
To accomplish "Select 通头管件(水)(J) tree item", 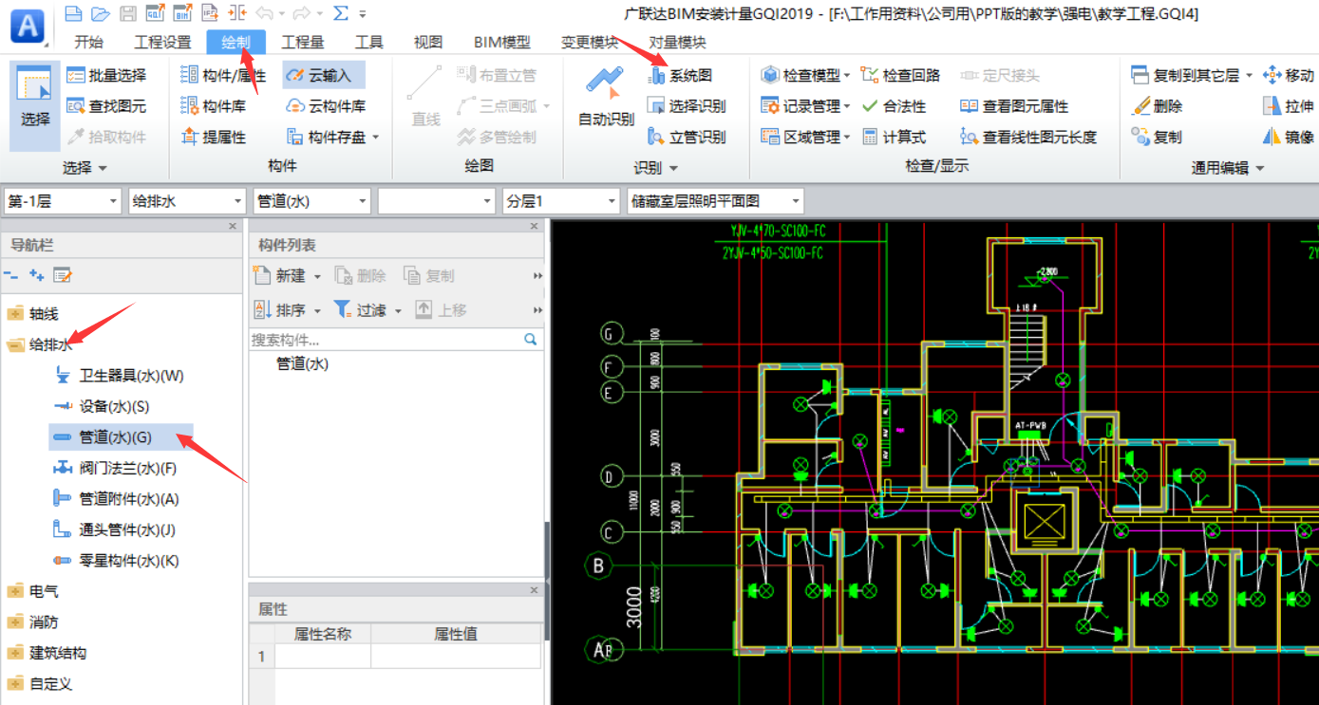I will 127,529.
